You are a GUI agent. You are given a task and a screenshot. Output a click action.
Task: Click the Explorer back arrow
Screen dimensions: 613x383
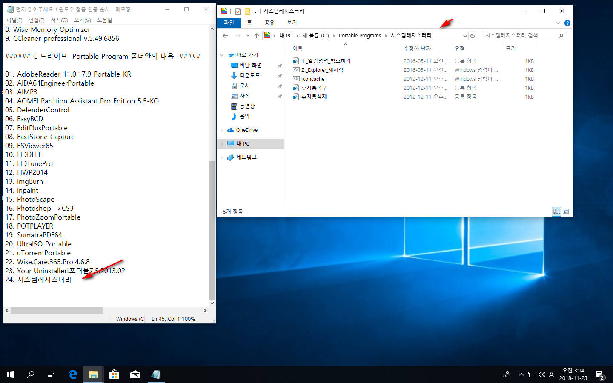point(225,36)
